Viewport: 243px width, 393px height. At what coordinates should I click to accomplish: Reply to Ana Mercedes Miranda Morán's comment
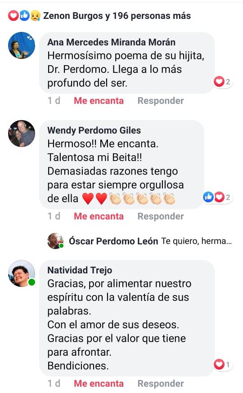pos(161,101)
